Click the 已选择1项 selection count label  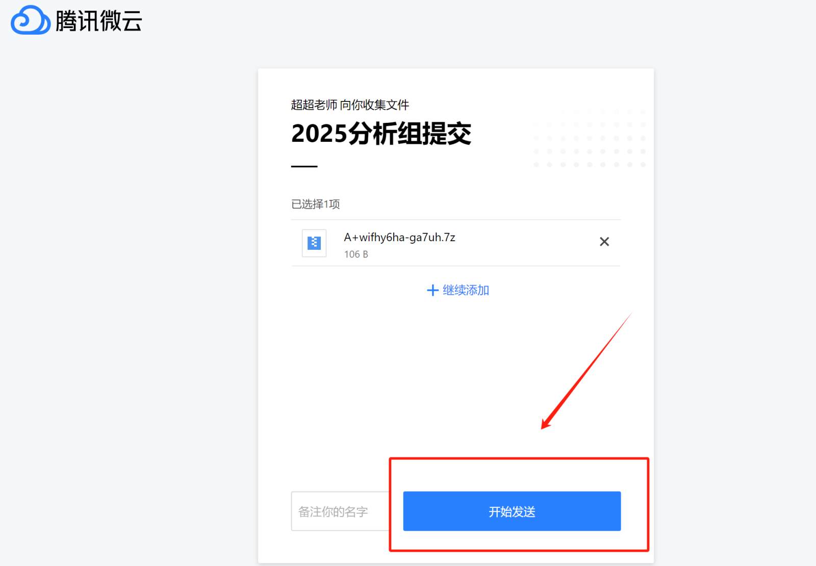click(x=315, y=204)
